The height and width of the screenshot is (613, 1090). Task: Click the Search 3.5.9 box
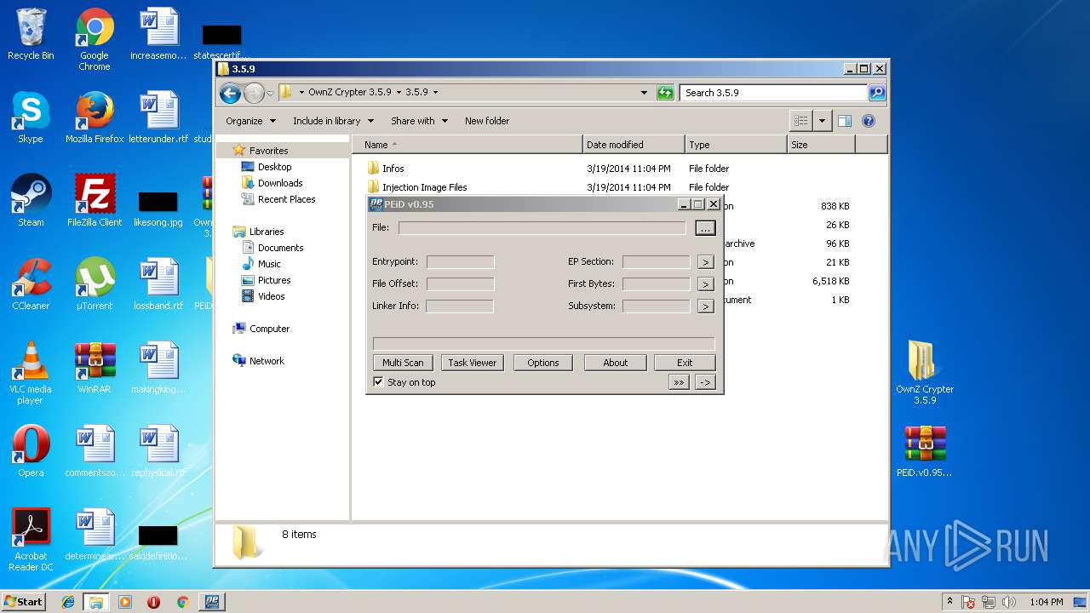[x=773, y=93]
